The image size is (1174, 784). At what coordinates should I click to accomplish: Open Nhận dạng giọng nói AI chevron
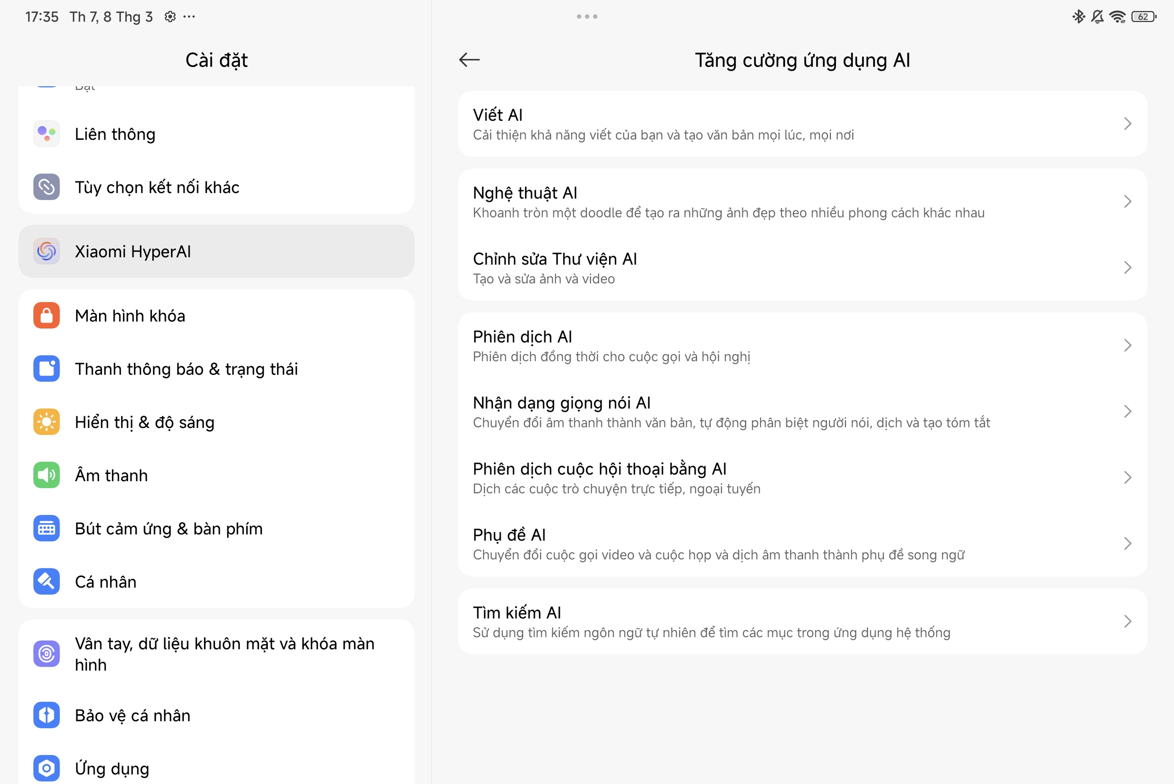(x=1128, y=411)
